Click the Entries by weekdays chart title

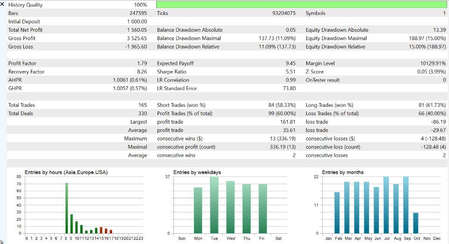(x=197, y=172)
